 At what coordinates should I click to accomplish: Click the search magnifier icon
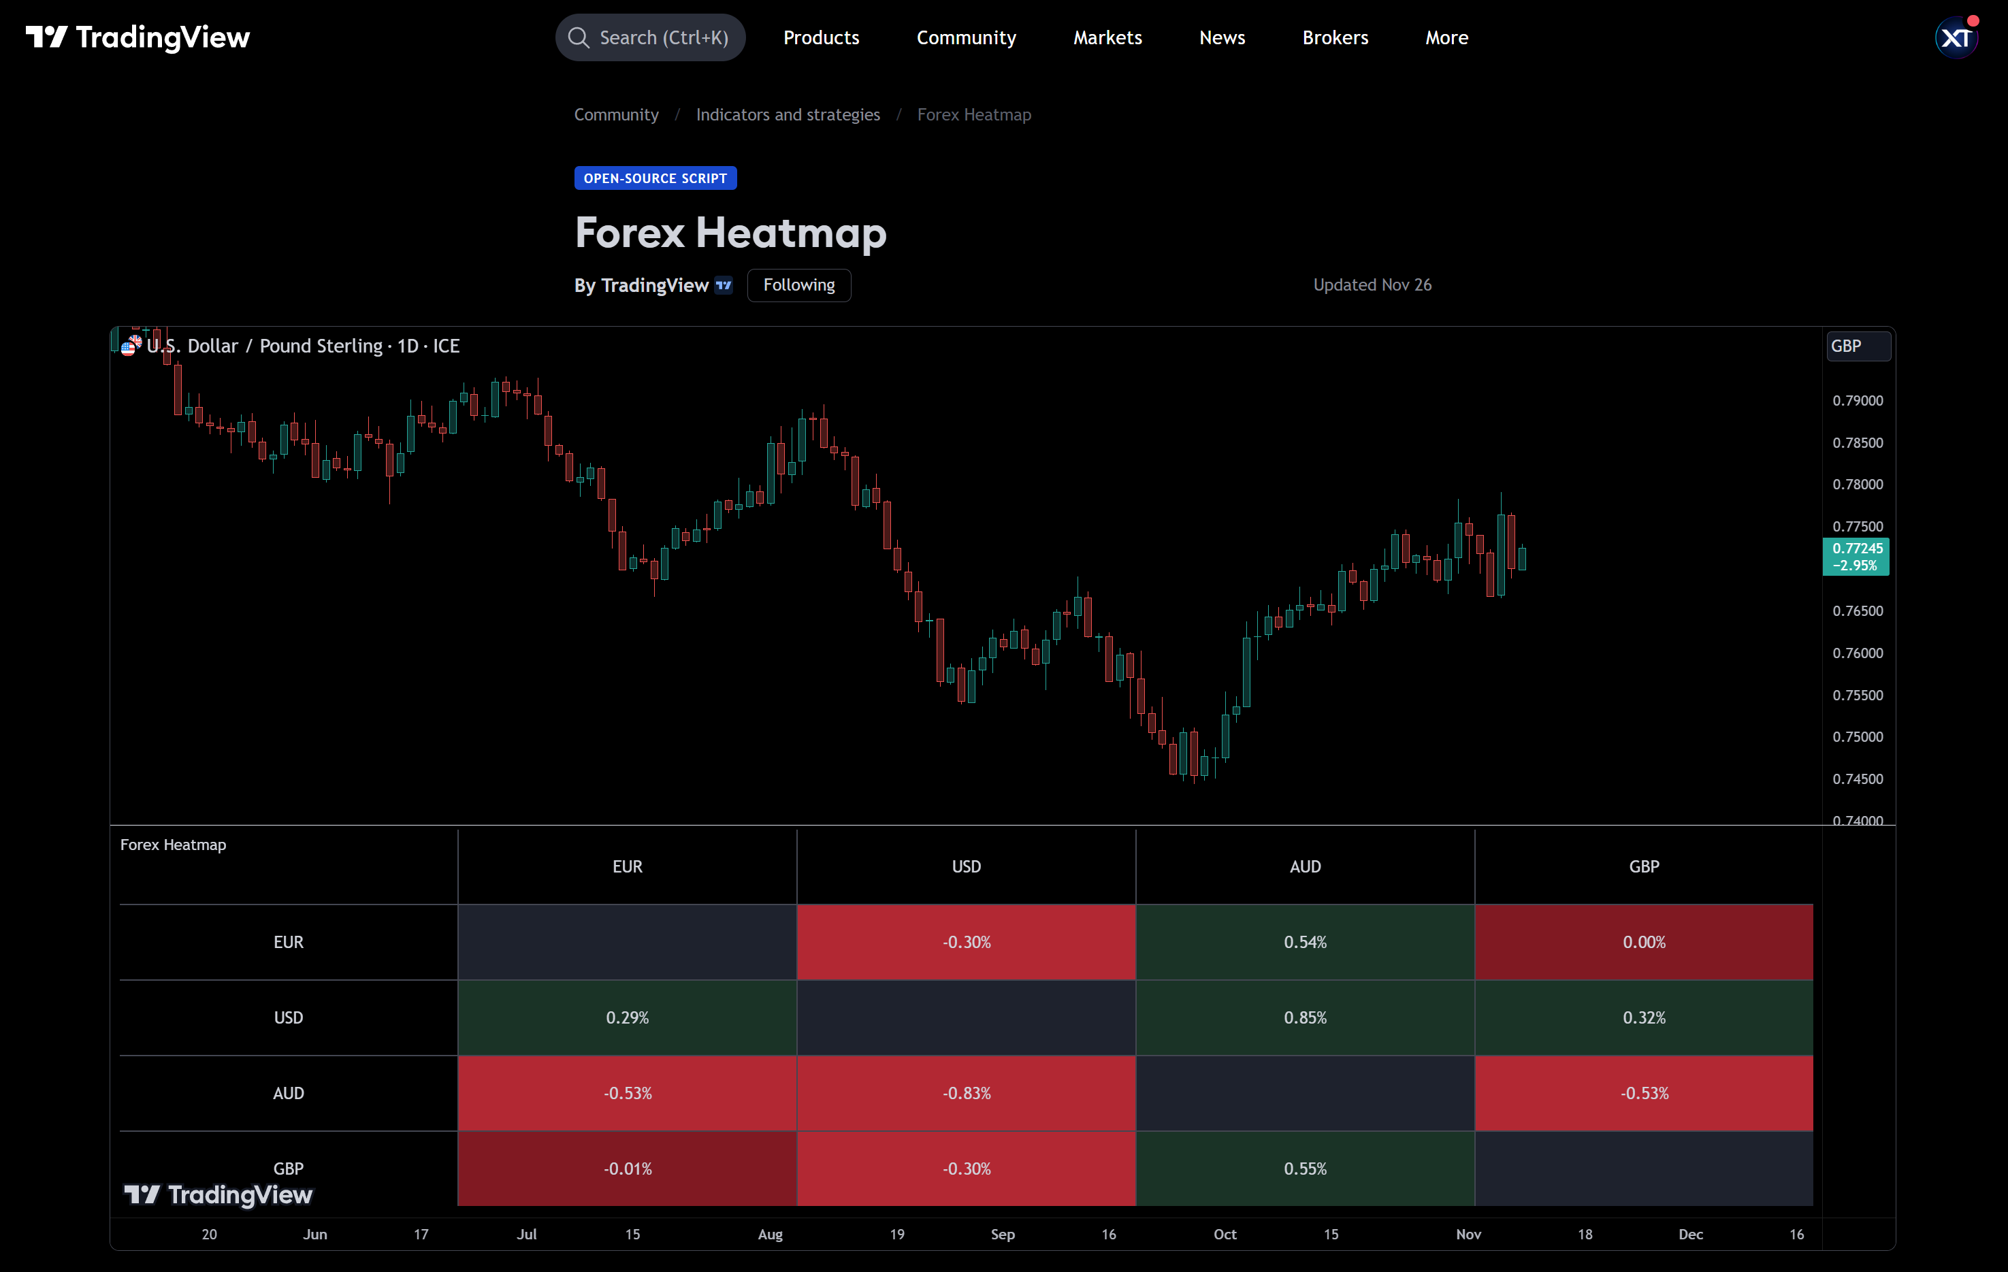click(579, 37)
